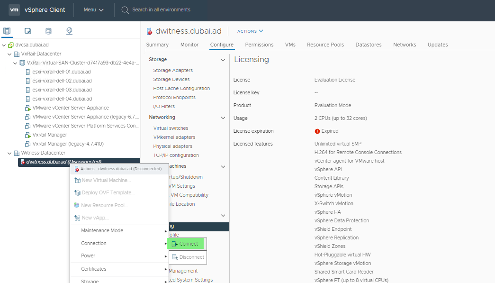Open Protocol Endpoints settings
Image resolution: width=495 pixels, height=283 pixels.
pyautogui.click(x=174, y=97)
